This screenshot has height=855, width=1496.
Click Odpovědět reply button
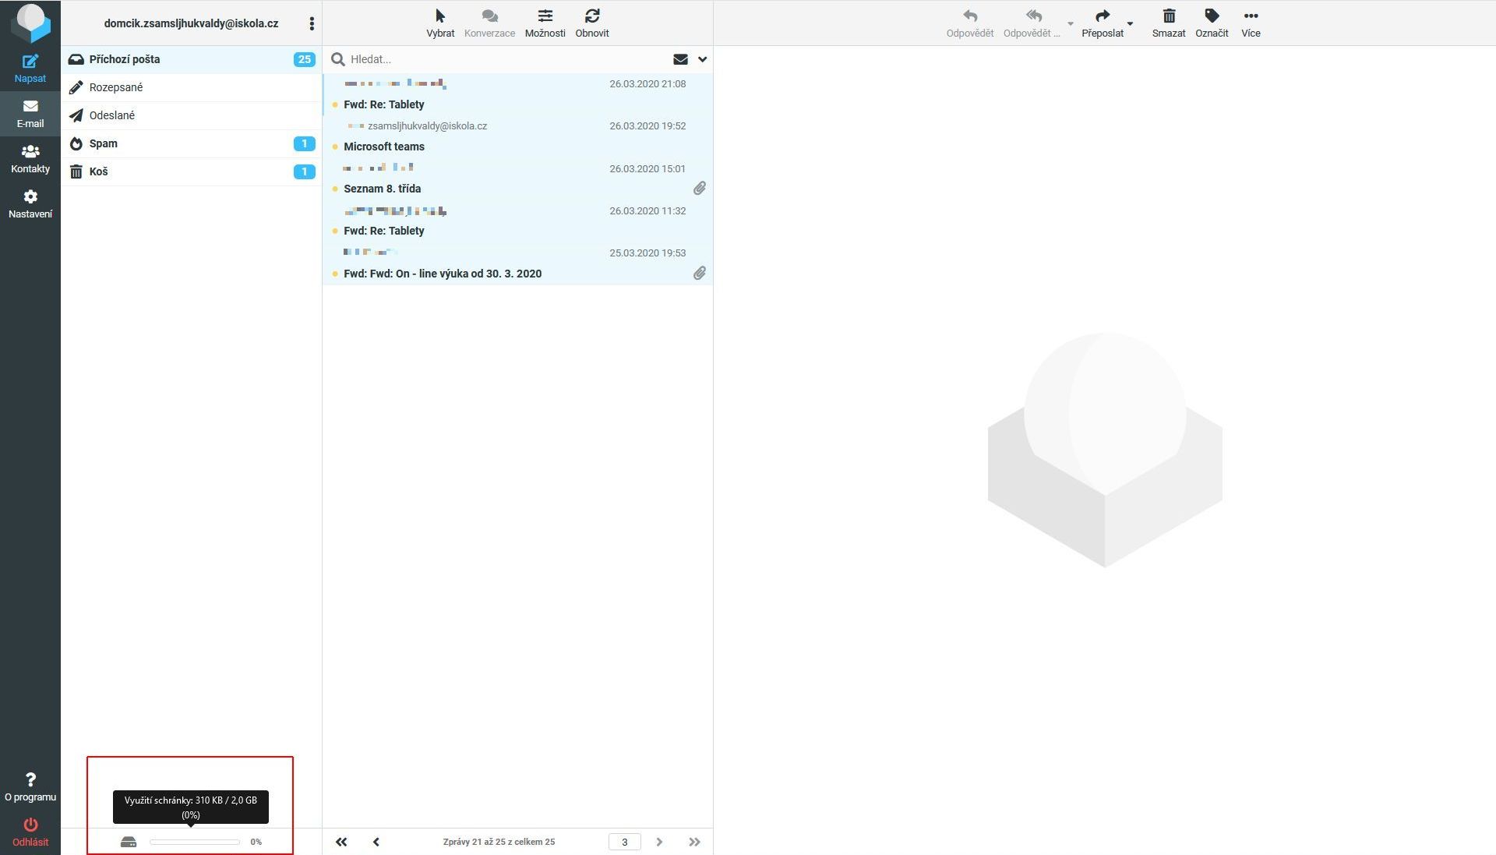pos(970,23)
